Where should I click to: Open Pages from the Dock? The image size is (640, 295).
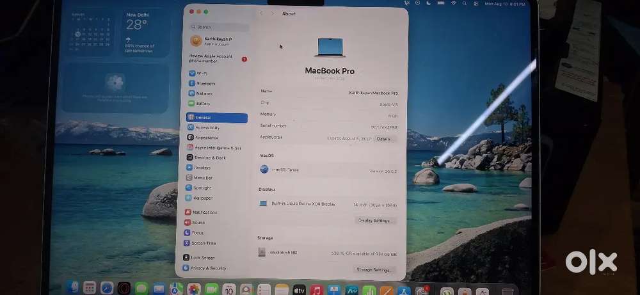click(x=387, y=291)
